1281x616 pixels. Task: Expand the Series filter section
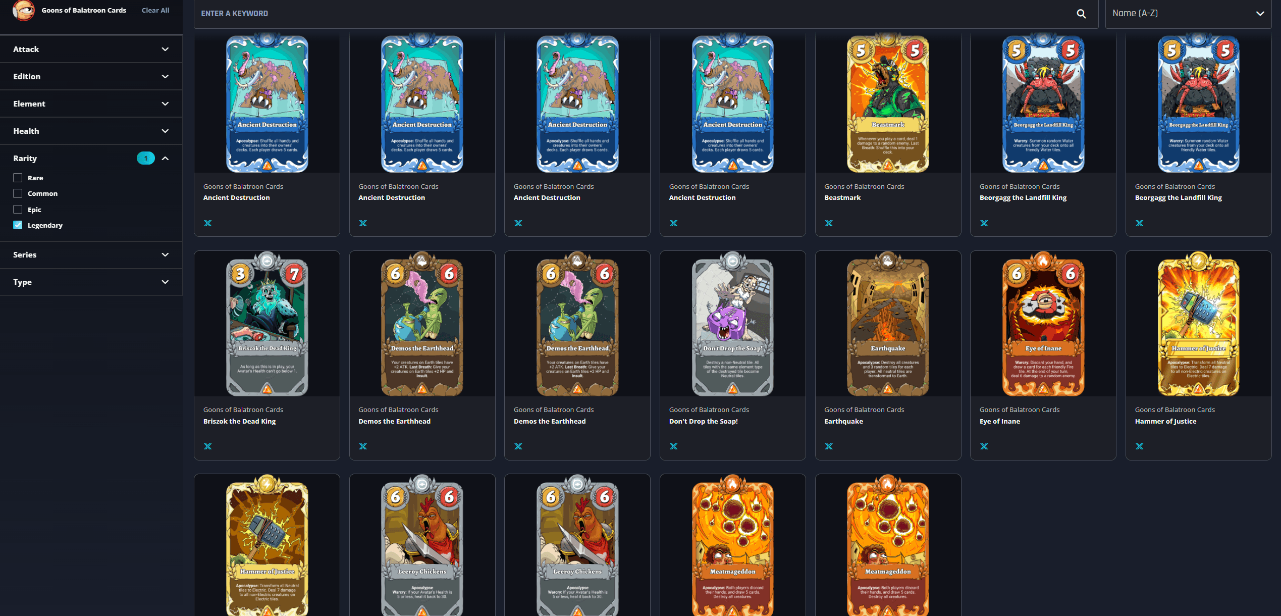[x=91, y=254]
